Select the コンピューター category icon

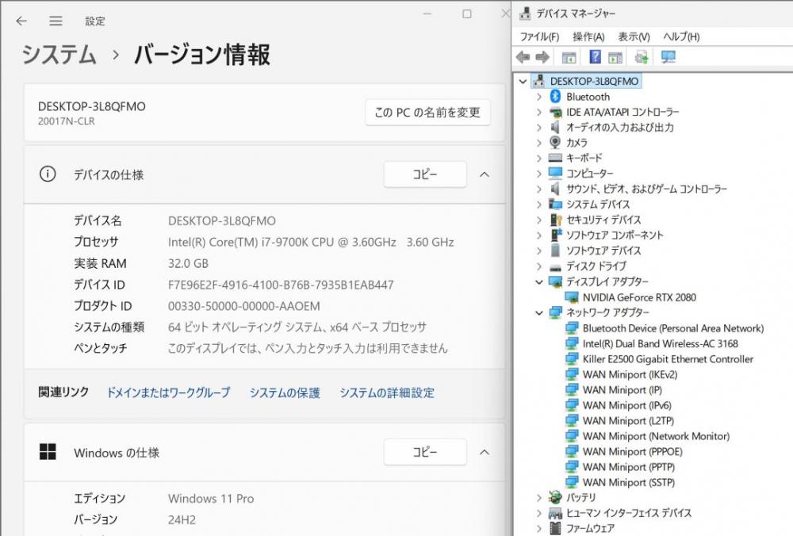555,174
